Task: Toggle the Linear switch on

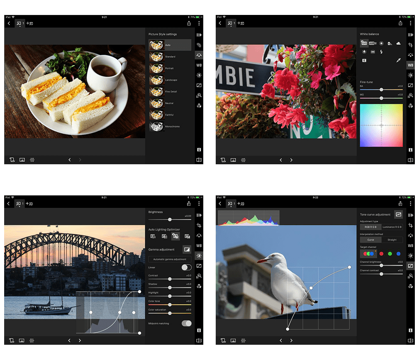Action: click(x=187, y=268)
